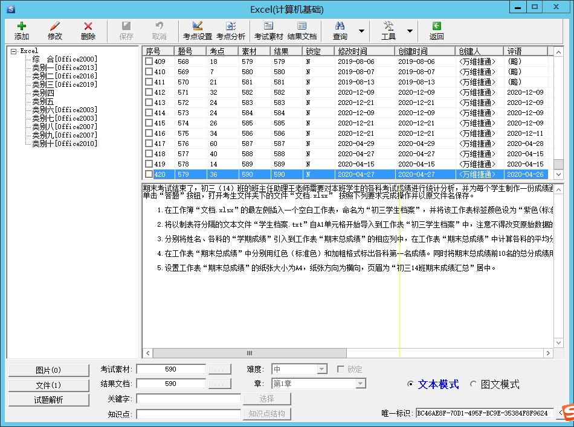The height and width of the screenshot is (427, 574).
Task: Sort by the 创建时间 column header
Action: click(x=425, y=51)
